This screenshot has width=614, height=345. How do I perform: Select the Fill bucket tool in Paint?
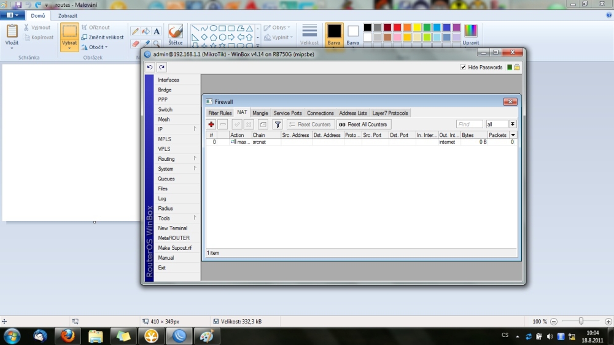coord(146,31)
